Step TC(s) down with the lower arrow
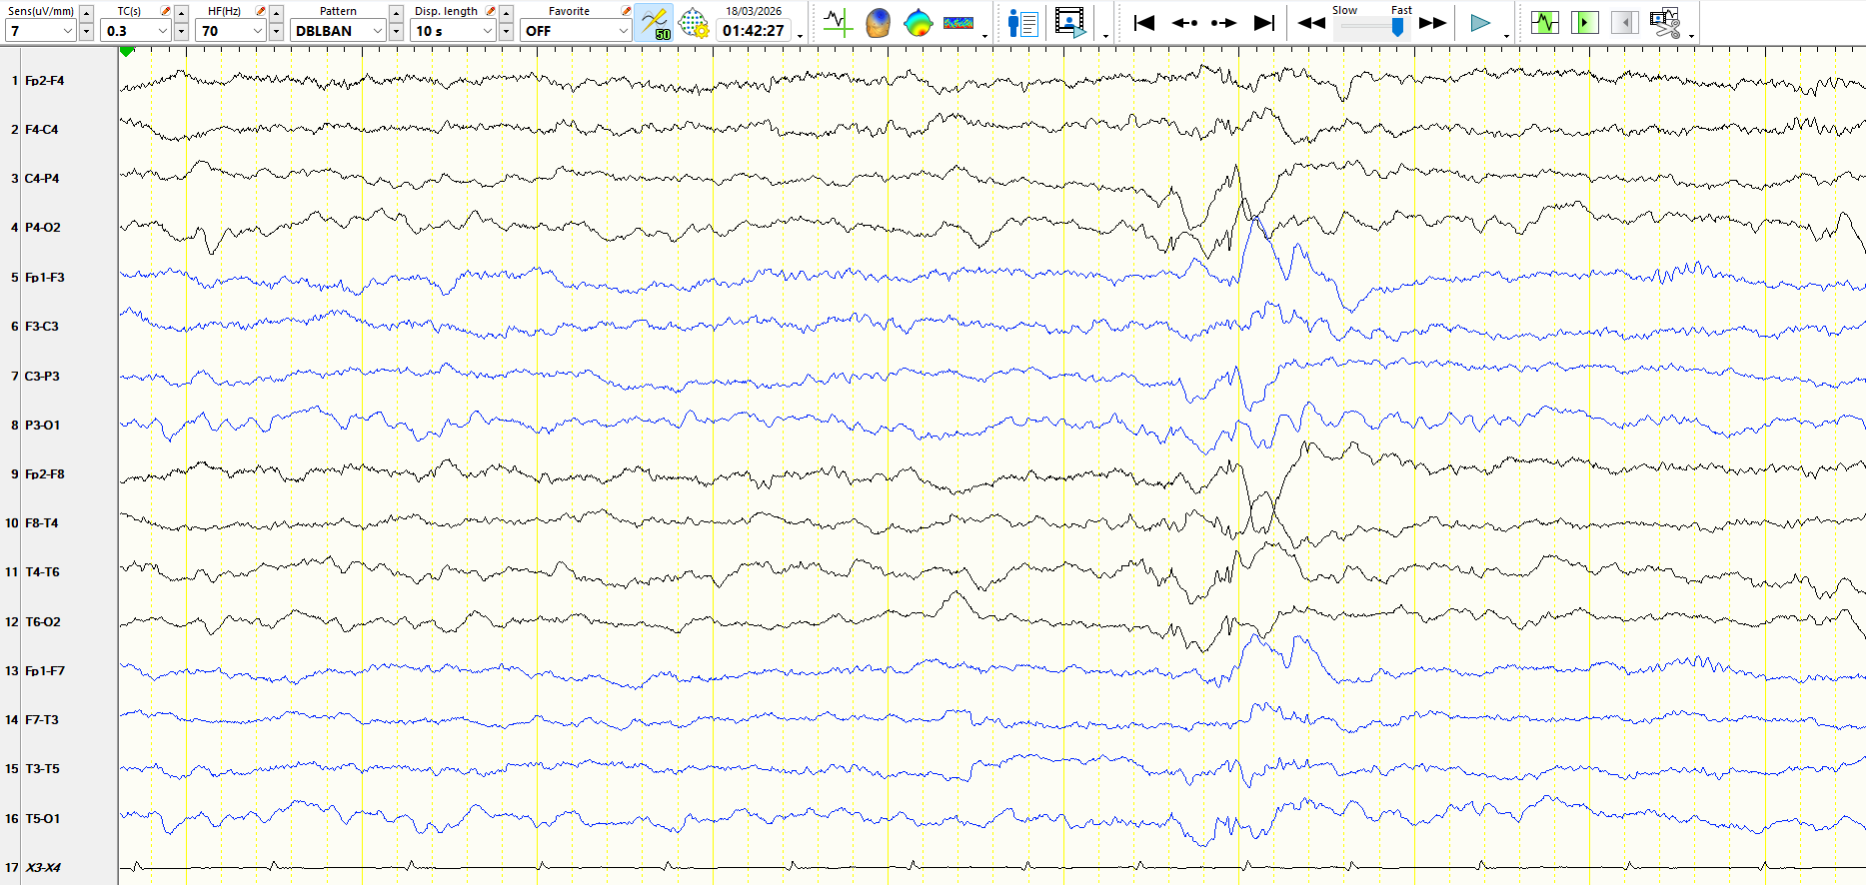This screenshot has width=1866, height=885. [181, 31]
